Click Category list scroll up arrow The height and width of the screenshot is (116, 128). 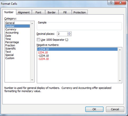(x=32, y=24)
